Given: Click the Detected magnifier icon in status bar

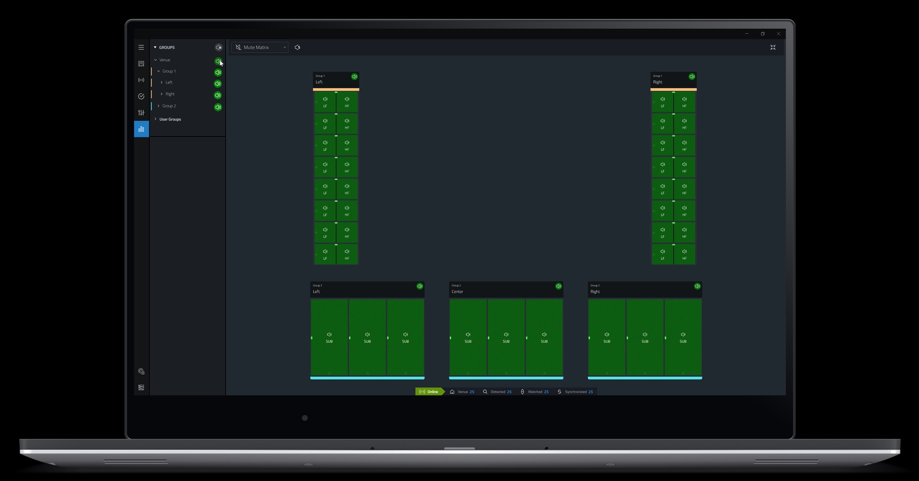Looking at the screenshot, I should (x=485, y=392).
